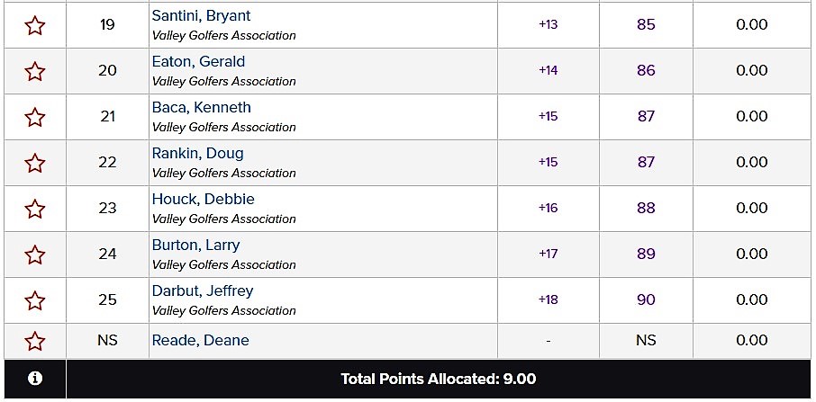This screenshot has height=402, width=816.
Task: Star the Deane Reade NS row
Action: point(35,341)
